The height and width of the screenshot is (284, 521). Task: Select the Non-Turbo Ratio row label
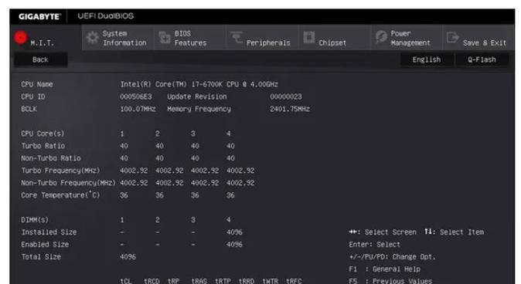coord(51,158)
